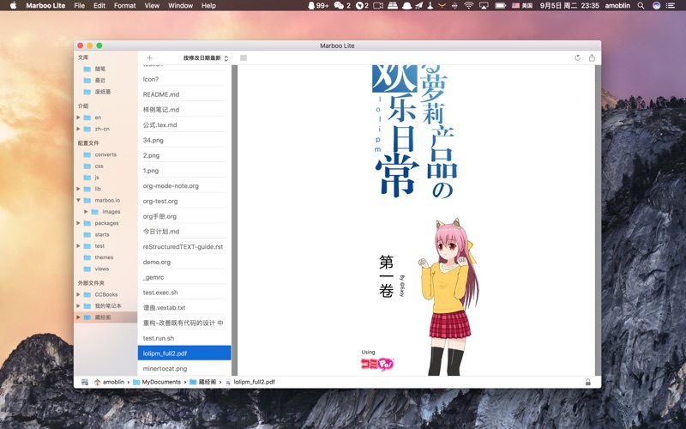Collapse the marboo.io folder
This screenshot has width=686, height=429.
(x=78, y=200)
